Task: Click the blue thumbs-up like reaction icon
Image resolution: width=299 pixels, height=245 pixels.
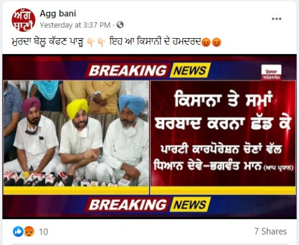Action: (x=18, y=232)
